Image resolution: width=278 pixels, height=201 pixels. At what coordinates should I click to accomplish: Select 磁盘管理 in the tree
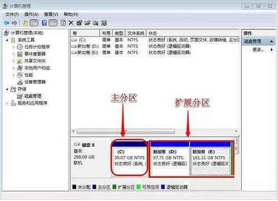click(33, 96)
